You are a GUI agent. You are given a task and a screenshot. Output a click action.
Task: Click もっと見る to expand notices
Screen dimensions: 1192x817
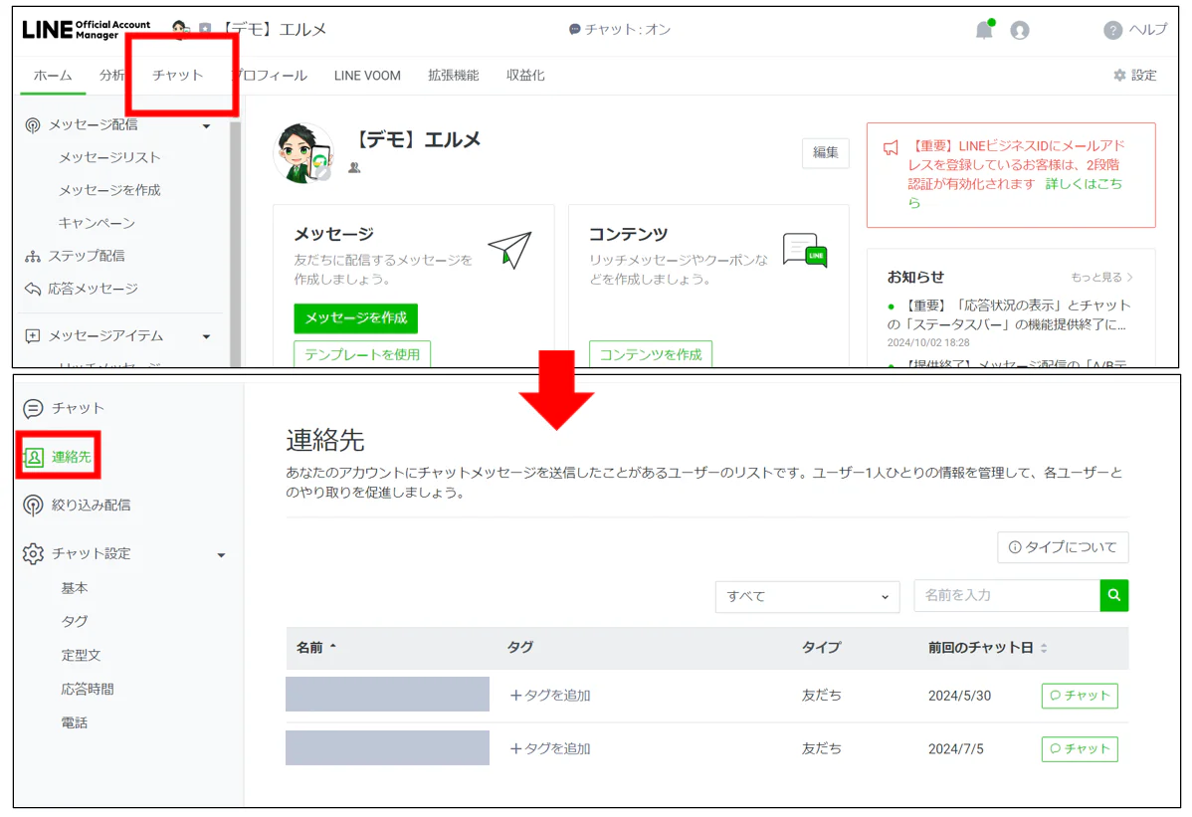(1101, 278)
